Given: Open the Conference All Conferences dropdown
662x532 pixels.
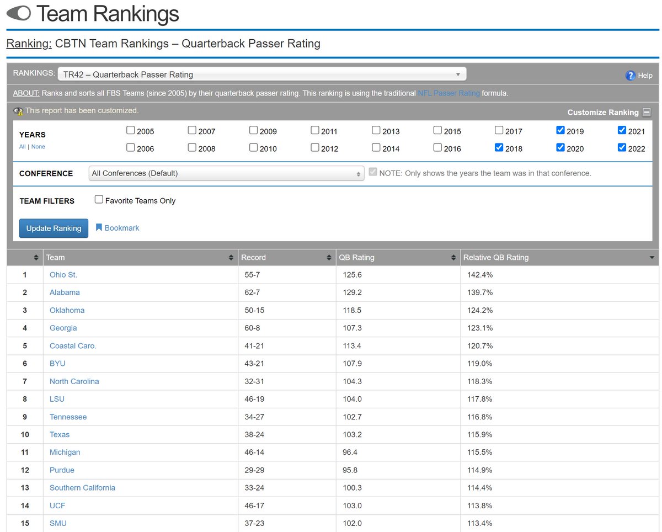Looking at the screenshot, I should [x=226, y=173].
